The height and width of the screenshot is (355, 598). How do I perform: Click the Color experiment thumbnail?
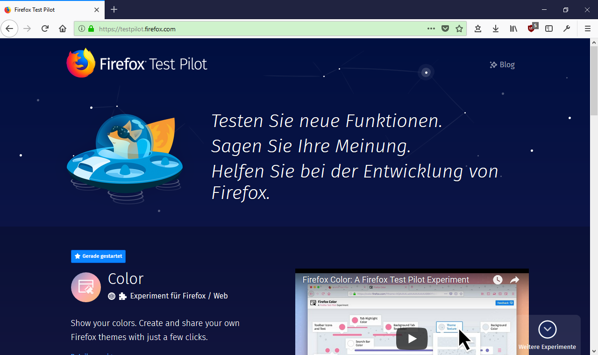point(85,287)
